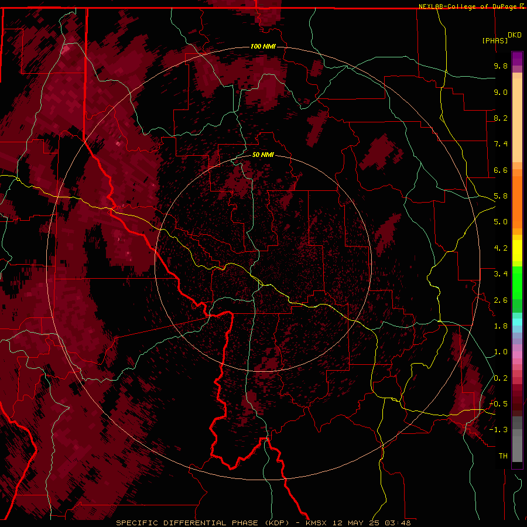527x527 pixels.
Task: Click the -0.5 value on the scale
Action: 498,404
